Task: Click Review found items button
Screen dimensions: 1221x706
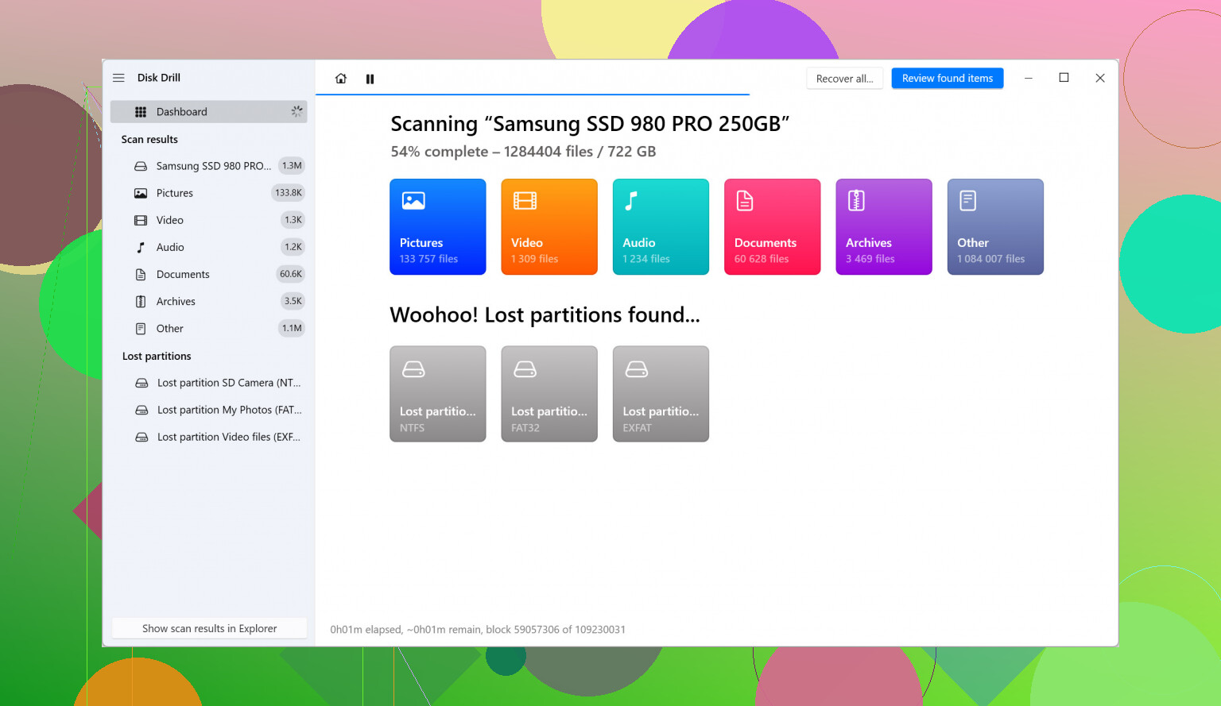Action: click(947, 79)
